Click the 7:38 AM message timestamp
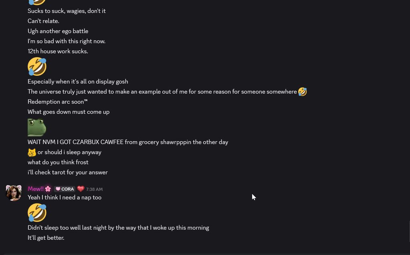This screenshot has height=255, width=410. 94,189
